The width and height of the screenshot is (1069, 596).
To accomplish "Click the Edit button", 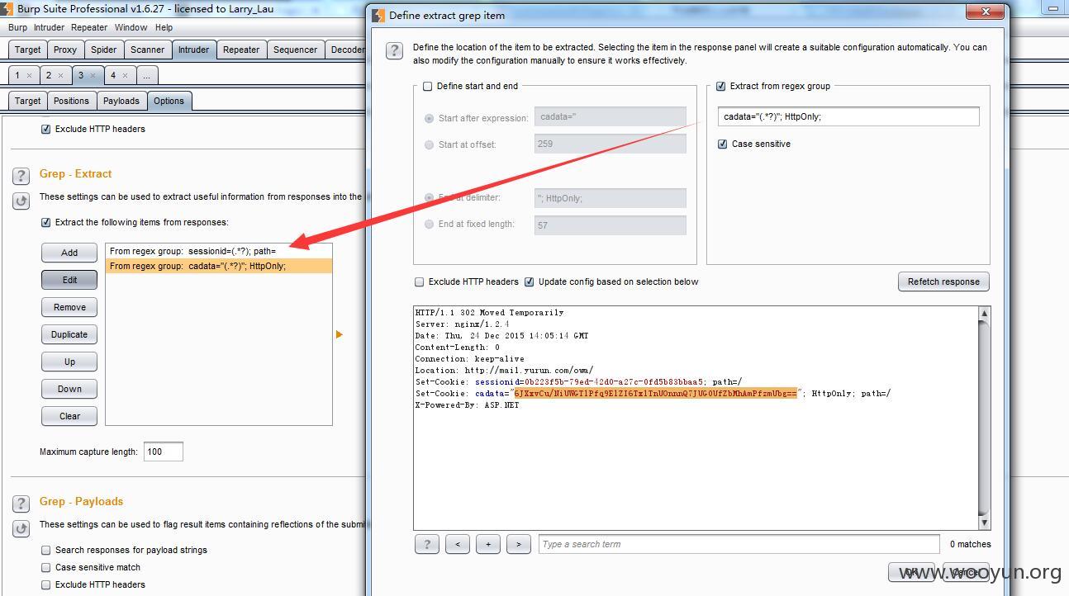I will coord(69,280).
